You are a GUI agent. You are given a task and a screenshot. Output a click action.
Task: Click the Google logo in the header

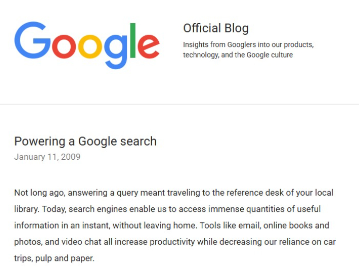click(87, 45)
